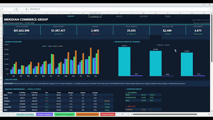Expand the formula bar with chevron
213x120 pixels.
(211, 9)
